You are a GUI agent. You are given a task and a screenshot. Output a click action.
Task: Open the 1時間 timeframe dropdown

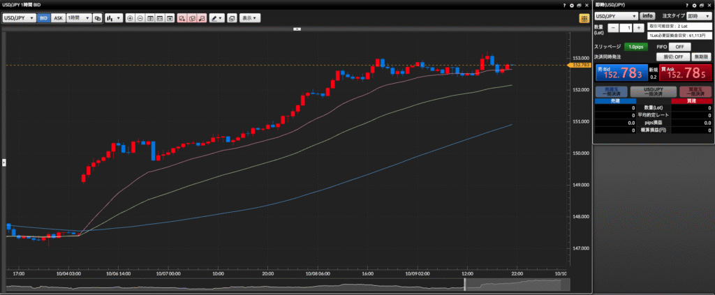pyautogui.click(x=78, y=17)
